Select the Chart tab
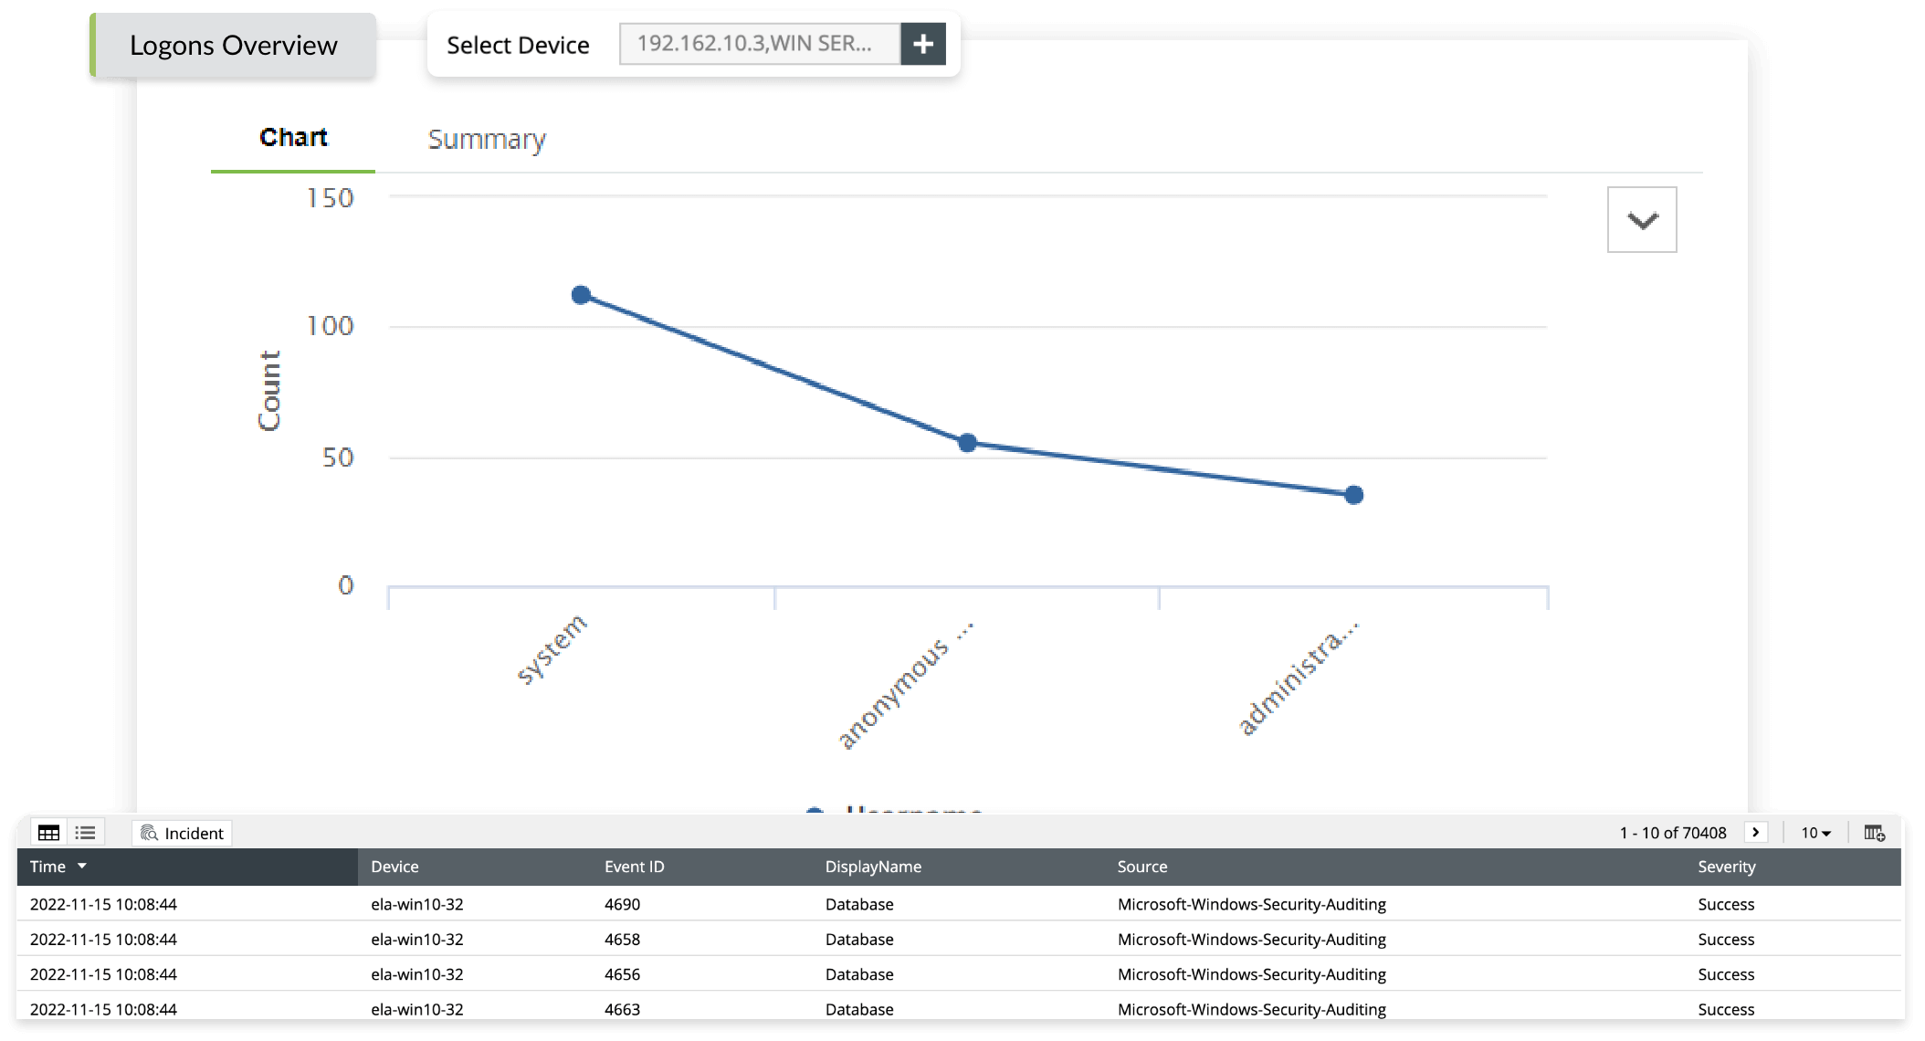 click(x=293, y=138)
